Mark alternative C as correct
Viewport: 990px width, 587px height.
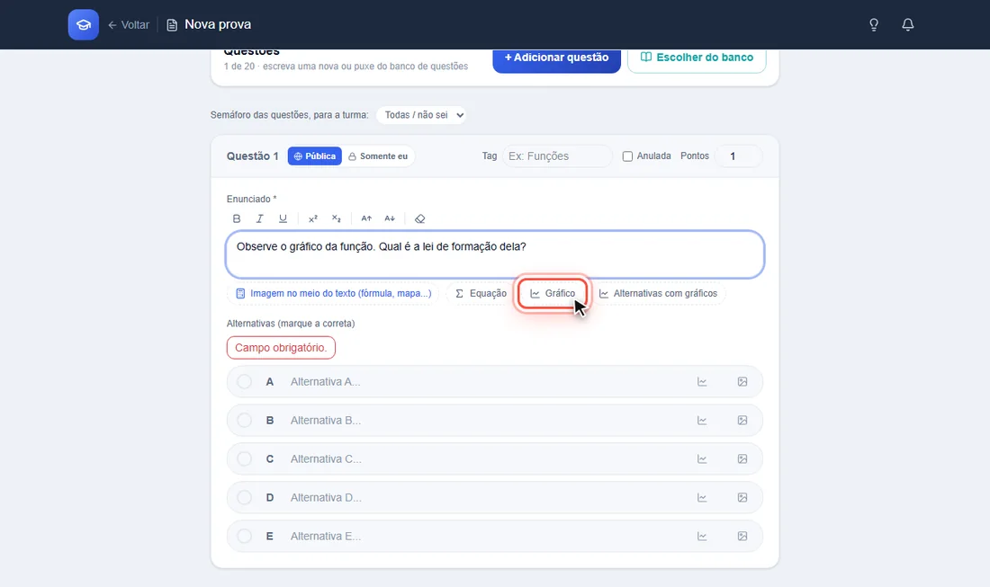tap(244, 459)
